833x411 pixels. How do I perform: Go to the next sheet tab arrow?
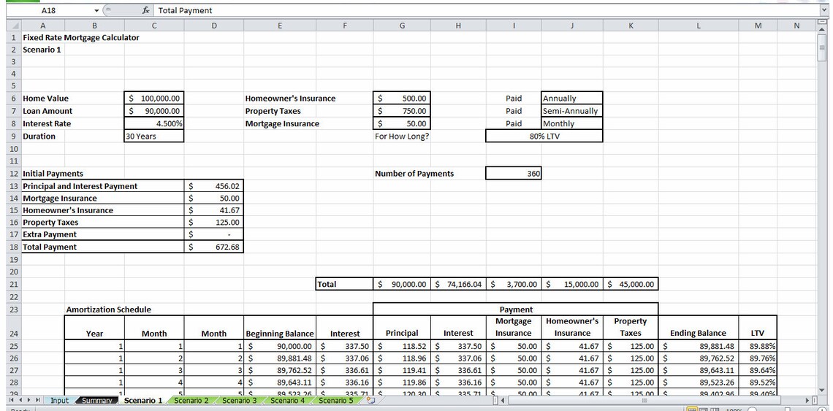pos(28,400)
